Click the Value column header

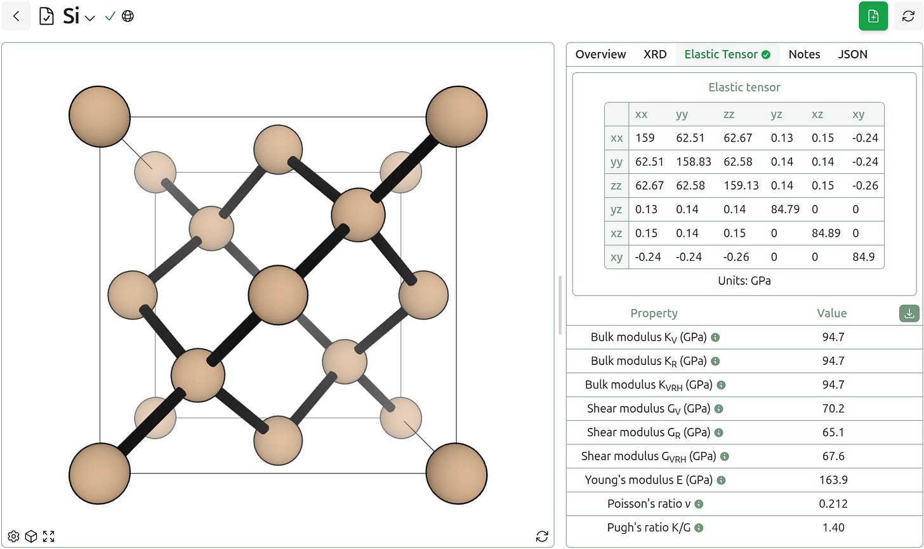[831, 313]
